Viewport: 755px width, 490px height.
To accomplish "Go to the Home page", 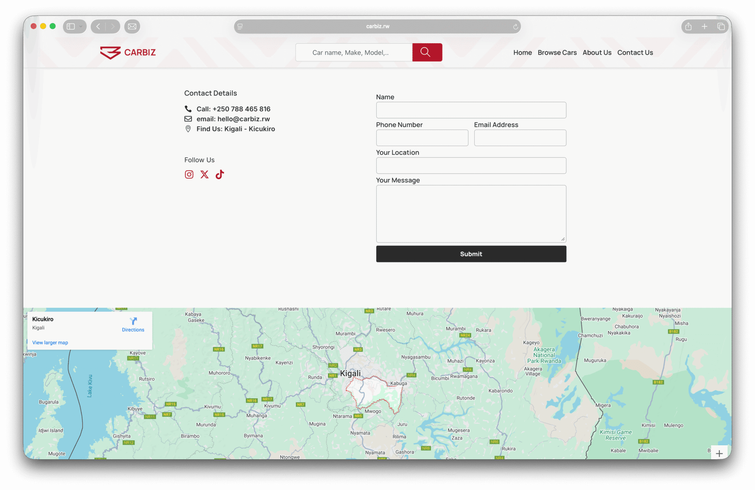I will 522,53.
